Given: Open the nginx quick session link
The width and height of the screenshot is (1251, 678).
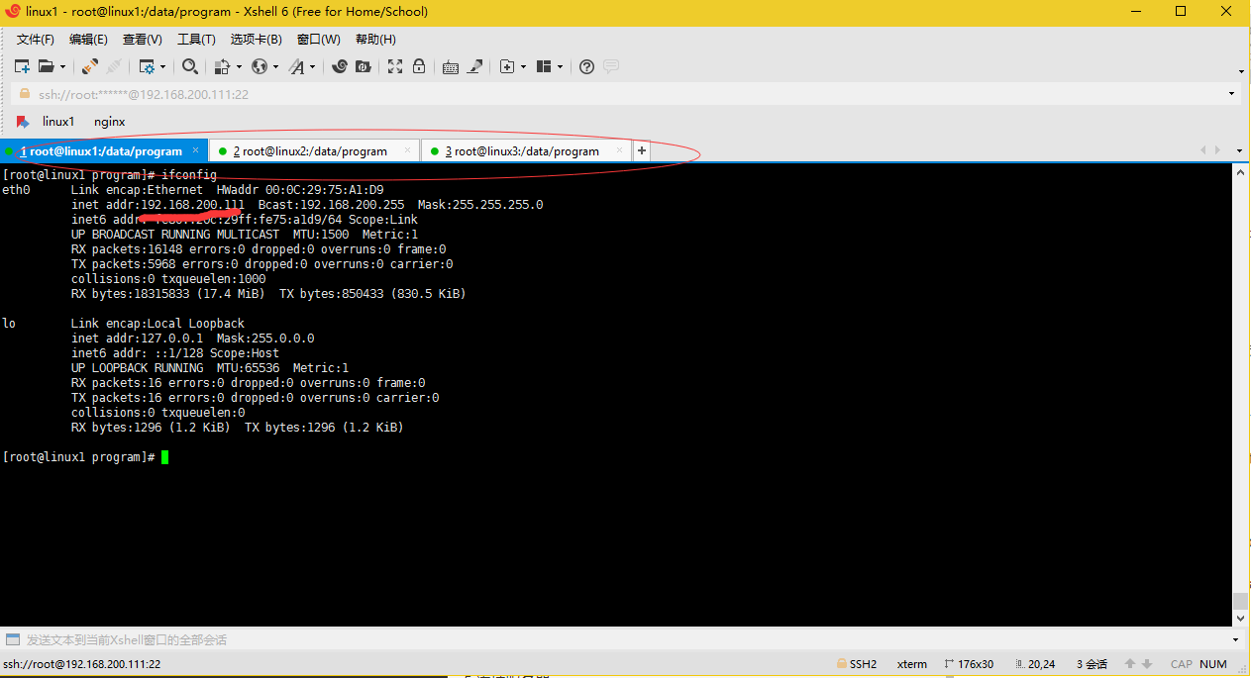Looking at the screenshot, I should tap(110, 122).
